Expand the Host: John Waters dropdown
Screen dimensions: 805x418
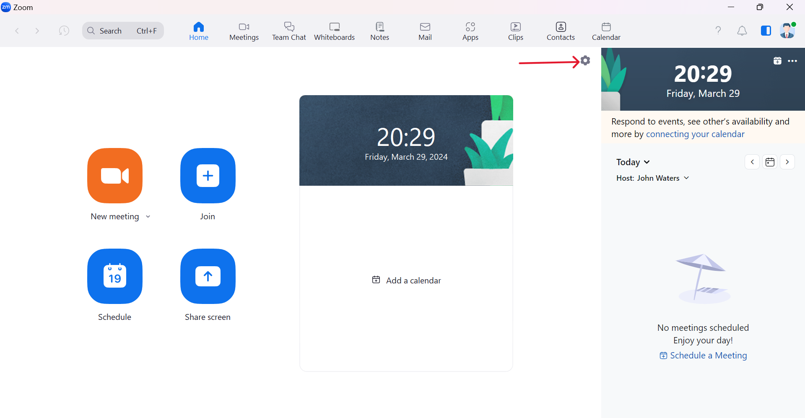[x=653, y=178]
